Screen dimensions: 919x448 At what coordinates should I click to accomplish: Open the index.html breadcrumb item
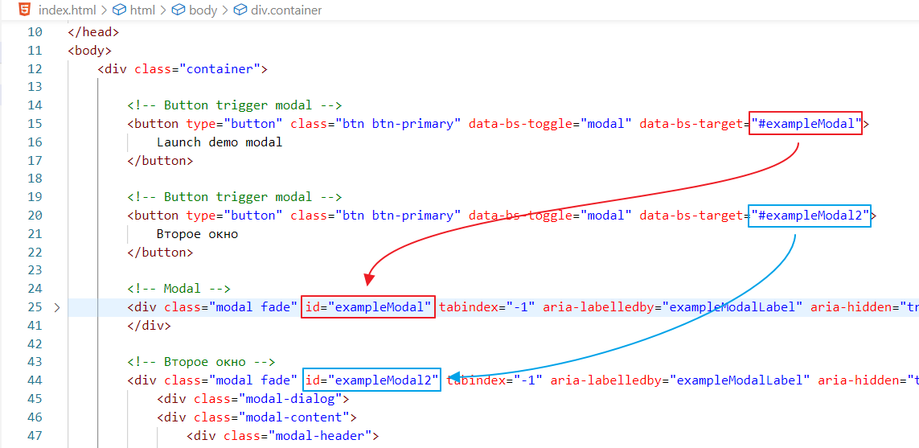coord(68,10)
